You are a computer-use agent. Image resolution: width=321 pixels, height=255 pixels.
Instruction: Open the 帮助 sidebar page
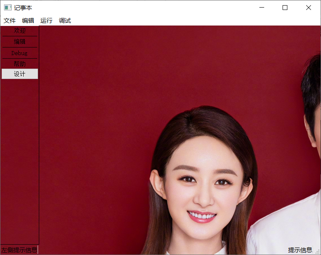pos(19,63)
